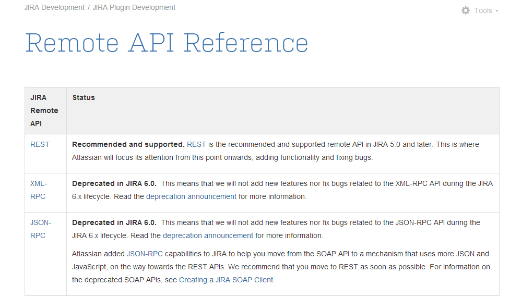
Task: Open the JIRA Development breadcrumb link
Action: tap(54, 7)
